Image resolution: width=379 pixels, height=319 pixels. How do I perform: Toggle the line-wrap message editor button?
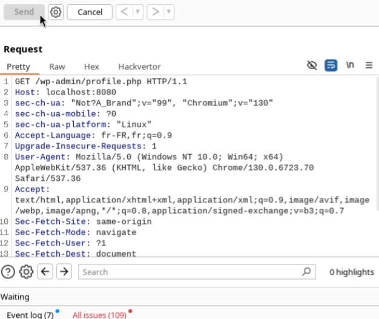[331, 65]
